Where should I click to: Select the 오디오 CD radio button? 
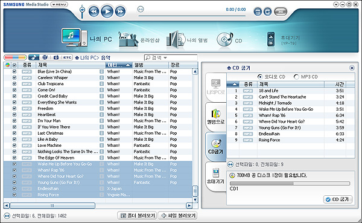click(260, 77)
